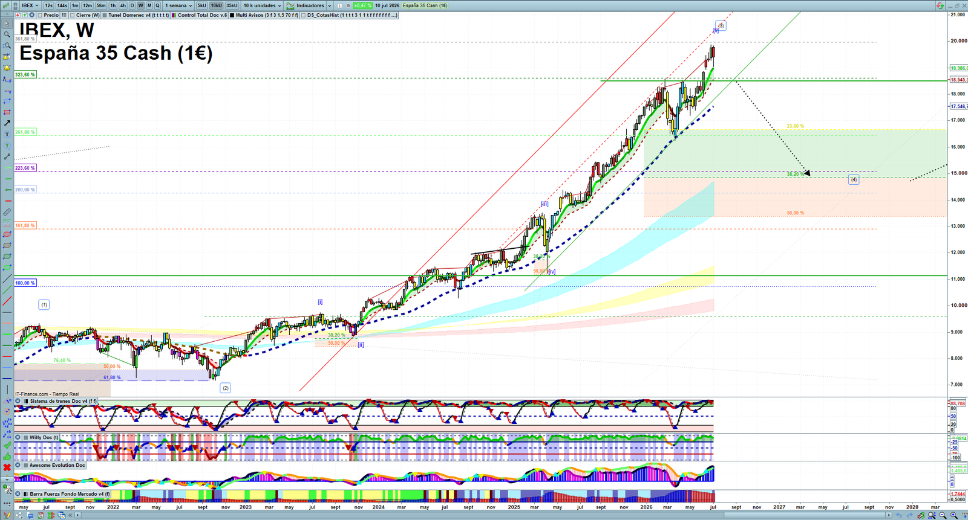
Task: Click the pencil drawing-mode icon at bottom-left
Action: click(7, 515)
